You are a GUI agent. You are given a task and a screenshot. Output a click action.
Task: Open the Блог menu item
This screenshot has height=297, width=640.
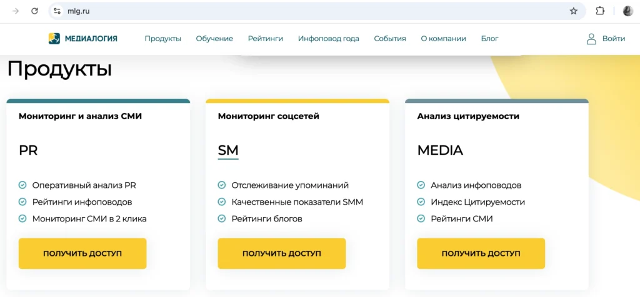(489, 39)
